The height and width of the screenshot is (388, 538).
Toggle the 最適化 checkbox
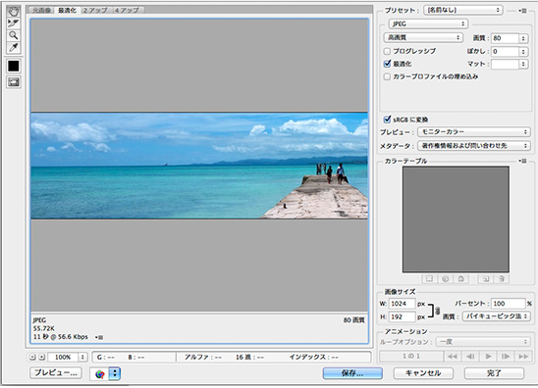(387, 64)
